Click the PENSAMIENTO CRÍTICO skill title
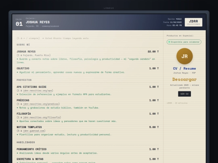 click(x=31, y=149)
